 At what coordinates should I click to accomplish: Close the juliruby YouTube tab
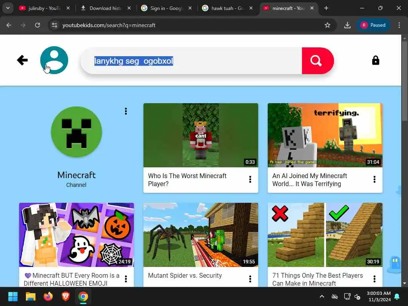pyautogui.click(x=68, y=8)
